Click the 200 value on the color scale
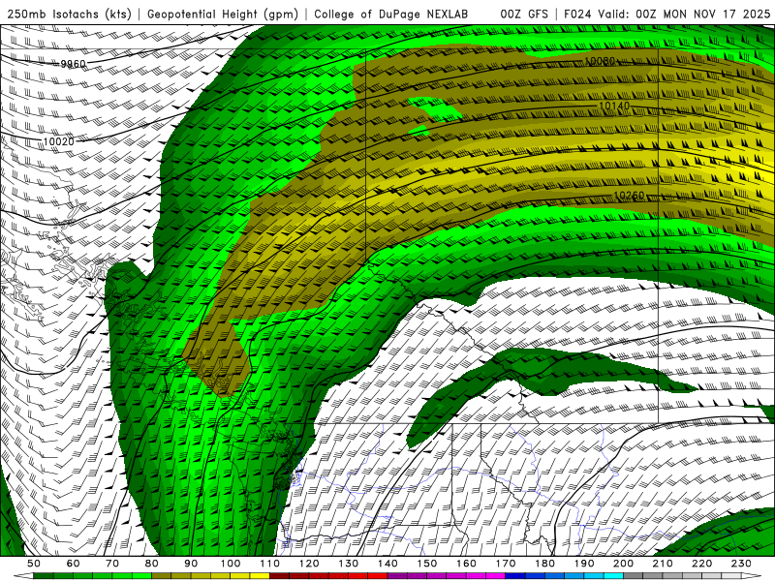 pos(623,564)
